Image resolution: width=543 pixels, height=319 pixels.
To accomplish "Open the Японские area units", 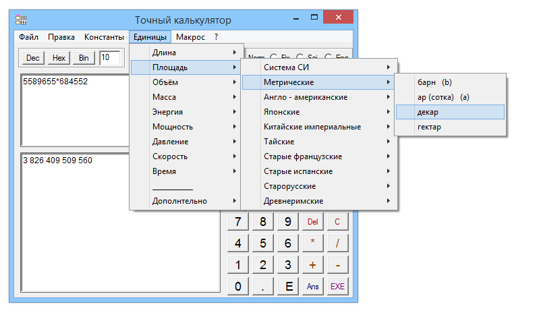I will [x=318, y=112].
